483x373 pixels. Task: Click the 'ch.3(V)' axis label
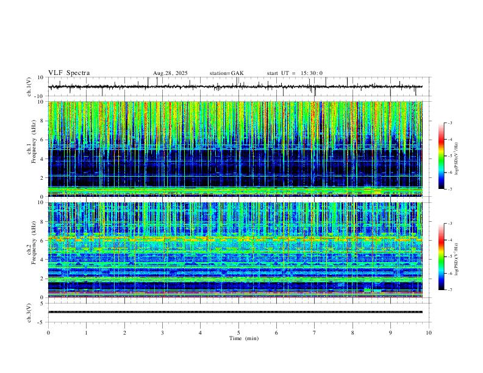tap(29, 313)
